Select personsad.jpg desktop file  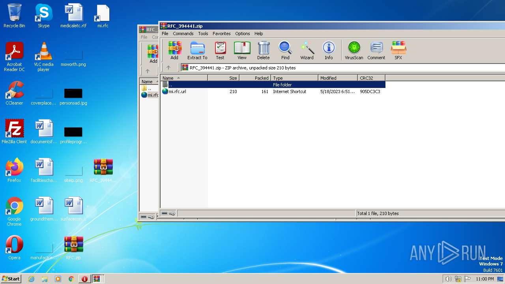point(73,97)
